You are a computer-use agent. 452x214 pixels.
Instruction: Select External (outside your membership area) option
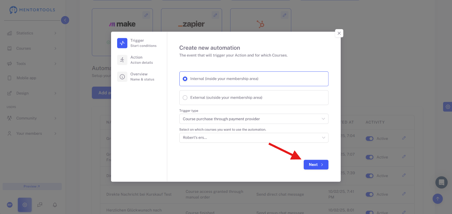click(x=254, y=98)
